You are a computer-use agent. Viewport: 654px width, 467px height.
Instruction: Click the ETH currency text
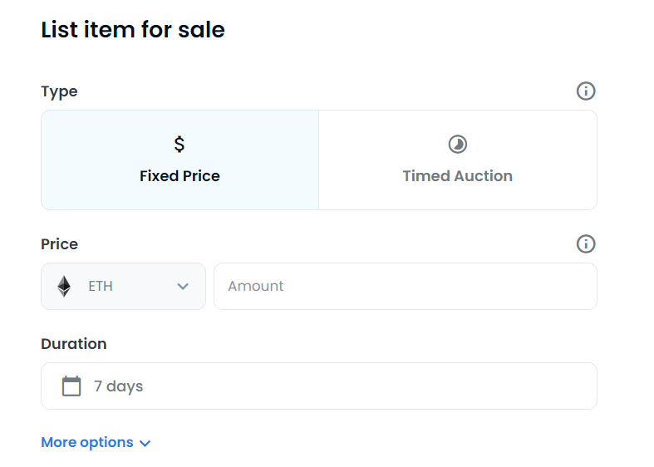[x=101, y=287]
